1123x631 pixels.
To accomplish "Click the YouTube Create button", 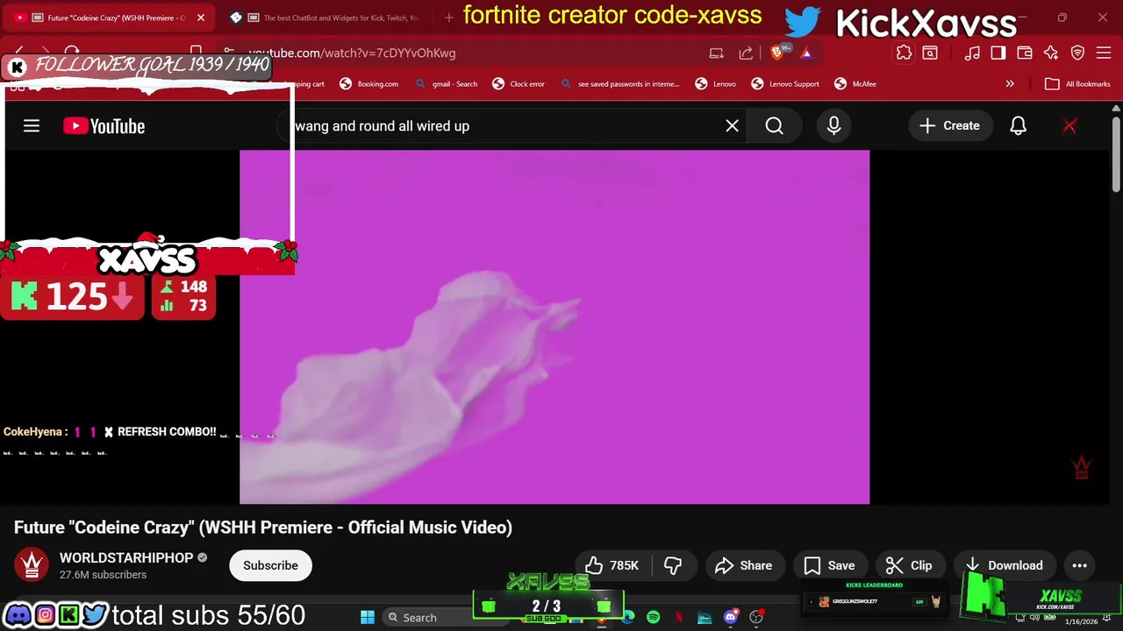I will (950, 126).
